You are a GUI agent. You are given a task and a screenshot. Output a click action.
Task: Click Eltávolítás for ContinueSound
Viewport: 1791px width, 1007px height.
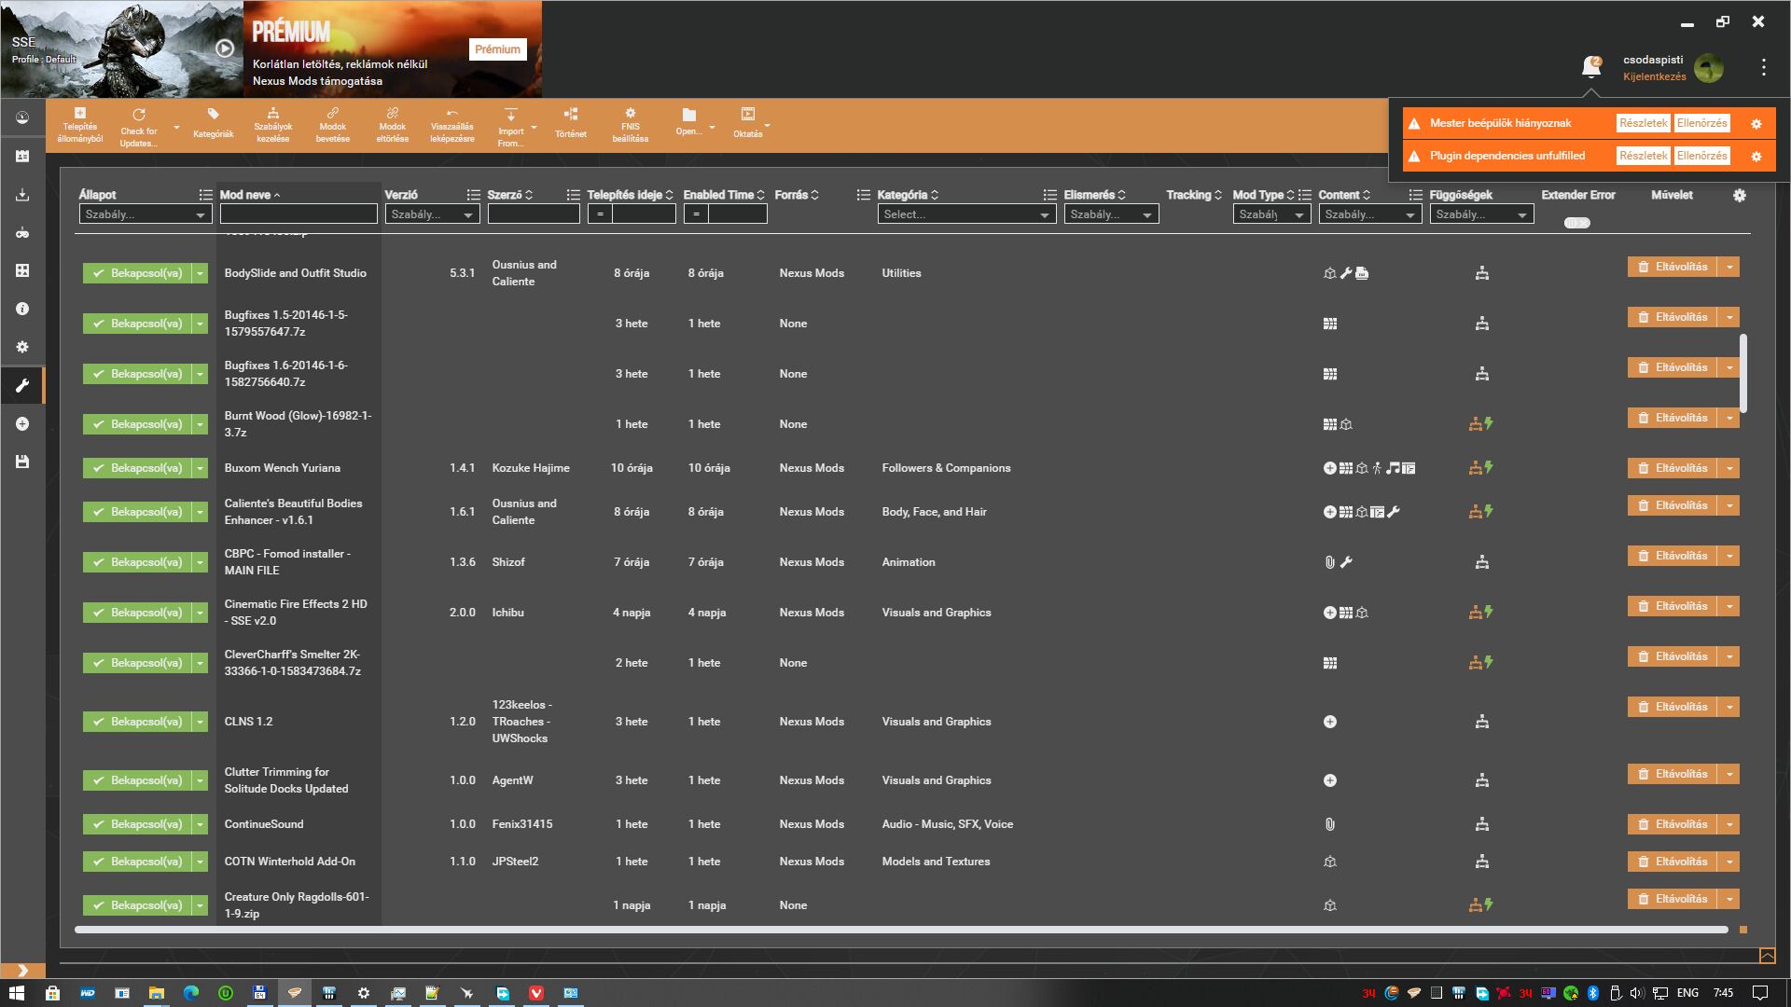pyautogui.click(x=1673, y=824)
